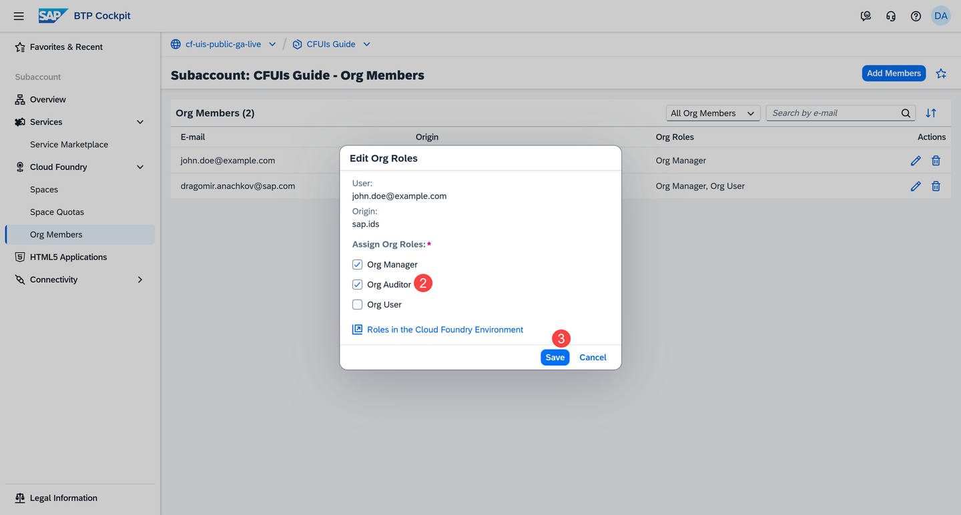Expand the Connectivity section chevron
The height and width of the screenshot is (515, 961).
140,280
